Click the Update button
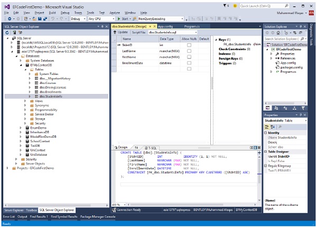 (120, 32)
